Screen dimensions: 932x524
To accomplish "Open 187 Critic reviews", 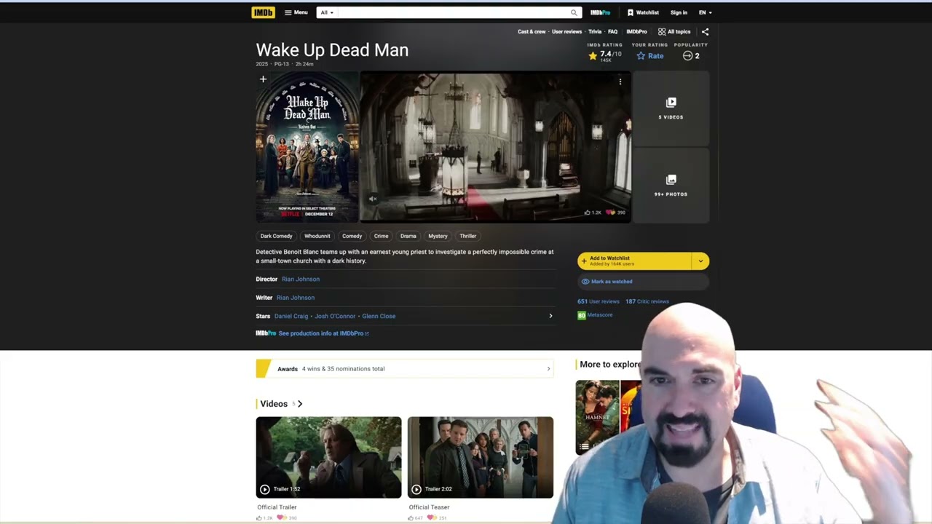I will pyautogui.click(x=647, y=301).
